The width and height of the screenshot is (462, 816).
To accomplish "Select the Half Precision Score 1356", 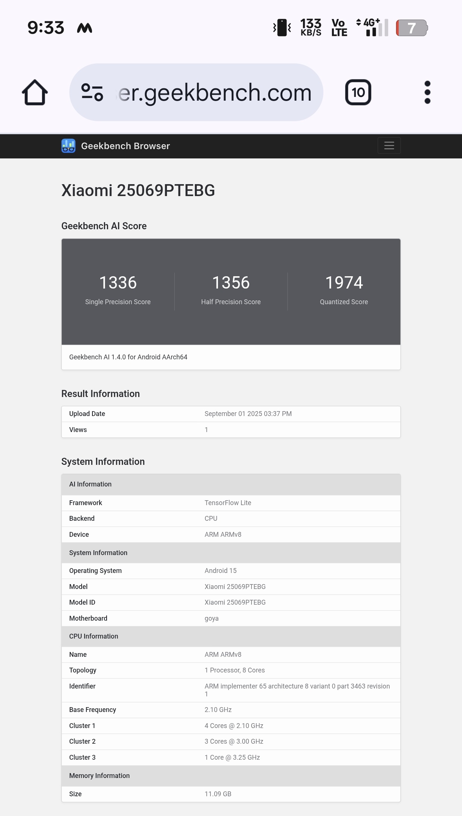I will [x=231, y=283].
